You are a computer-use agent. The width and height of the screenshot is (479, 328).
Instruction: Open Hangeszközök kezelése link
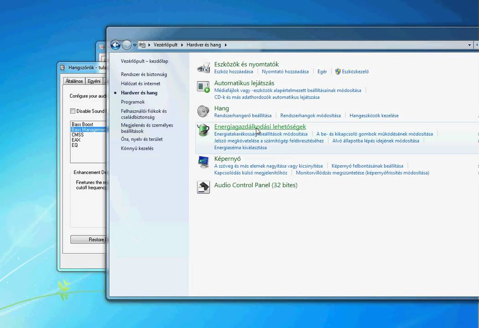pyautogui.click(x=374, y=116)
